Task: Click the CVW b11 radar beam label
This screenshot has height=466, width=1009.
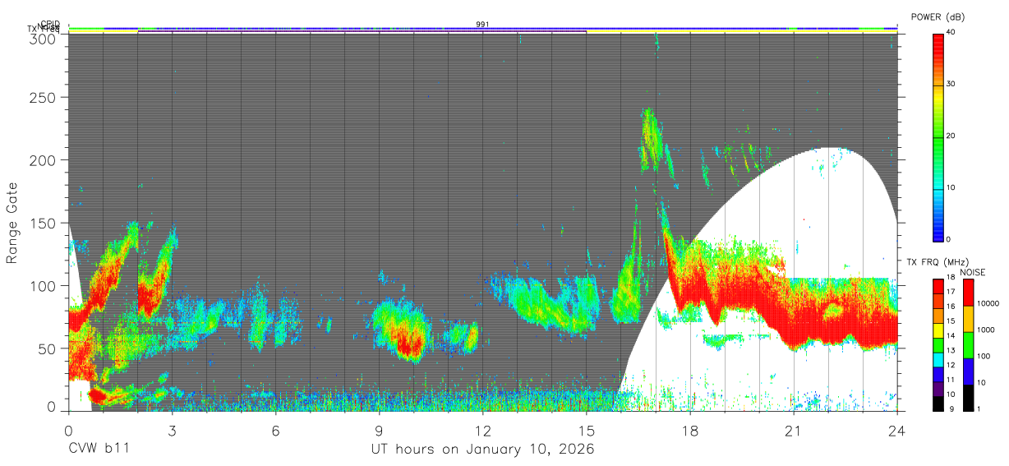Action: click(x=99, y=450)
